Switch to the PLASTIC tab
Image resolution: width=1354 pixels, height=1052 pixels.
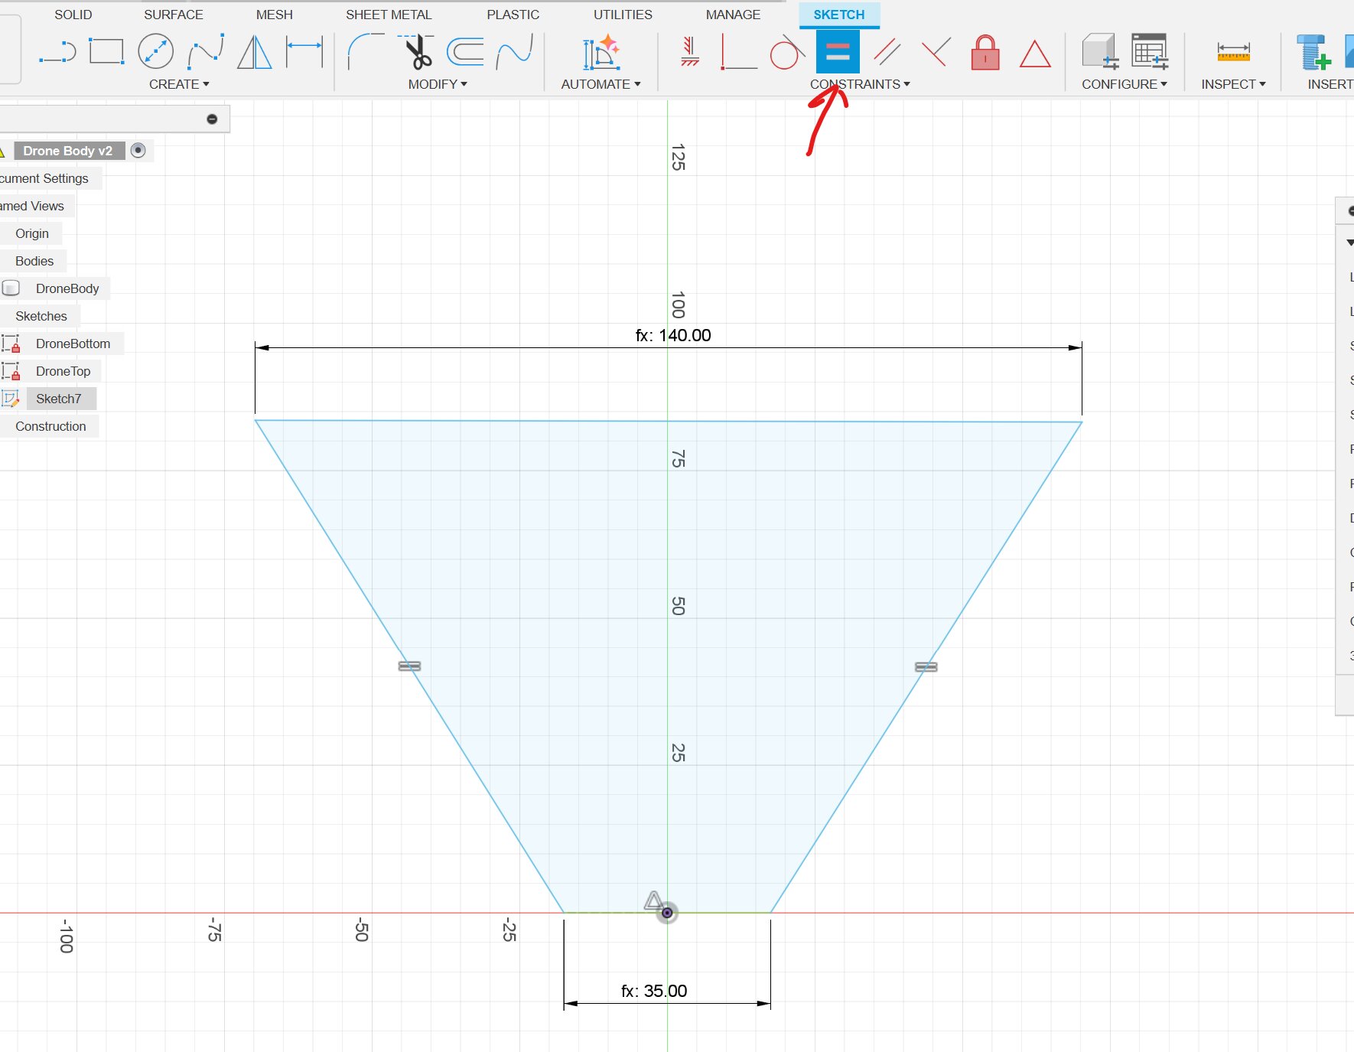513,15
